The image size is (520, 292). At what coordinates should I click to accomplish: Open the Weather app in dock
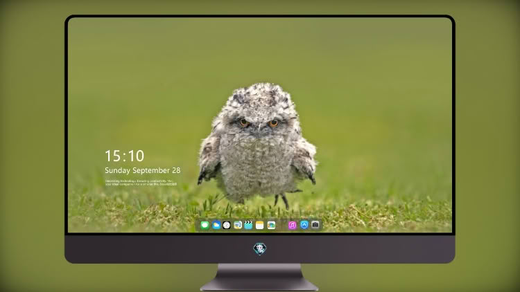point(216,225)
